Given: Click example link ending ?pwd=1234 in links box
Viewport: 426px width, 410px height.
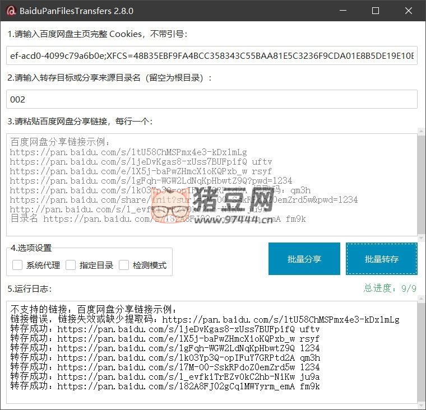Looking at the screenshot, I should tap(151, 180).
